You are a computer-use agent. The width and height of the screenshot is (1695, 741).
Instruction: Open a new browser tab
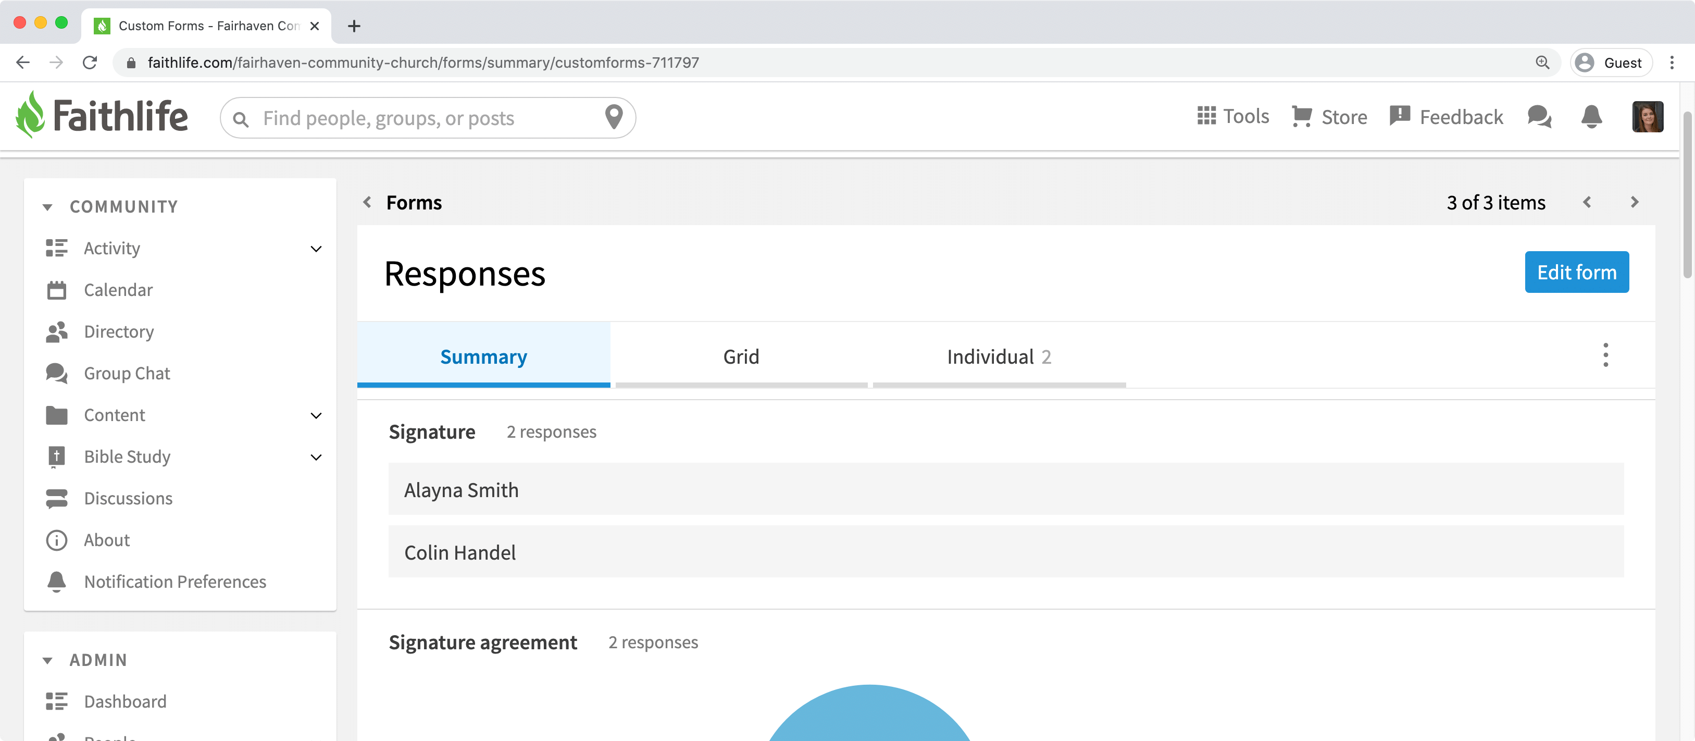(354, 27)
